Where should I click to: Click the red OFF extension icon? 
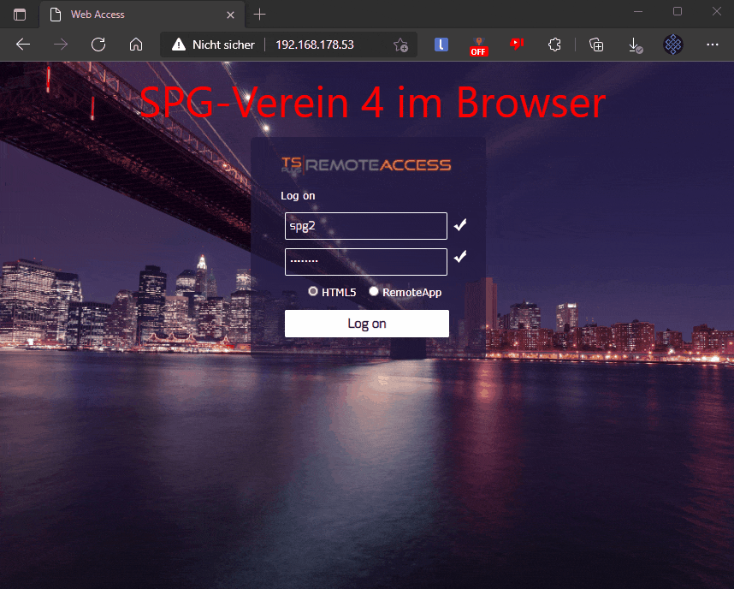click(479, 45)
